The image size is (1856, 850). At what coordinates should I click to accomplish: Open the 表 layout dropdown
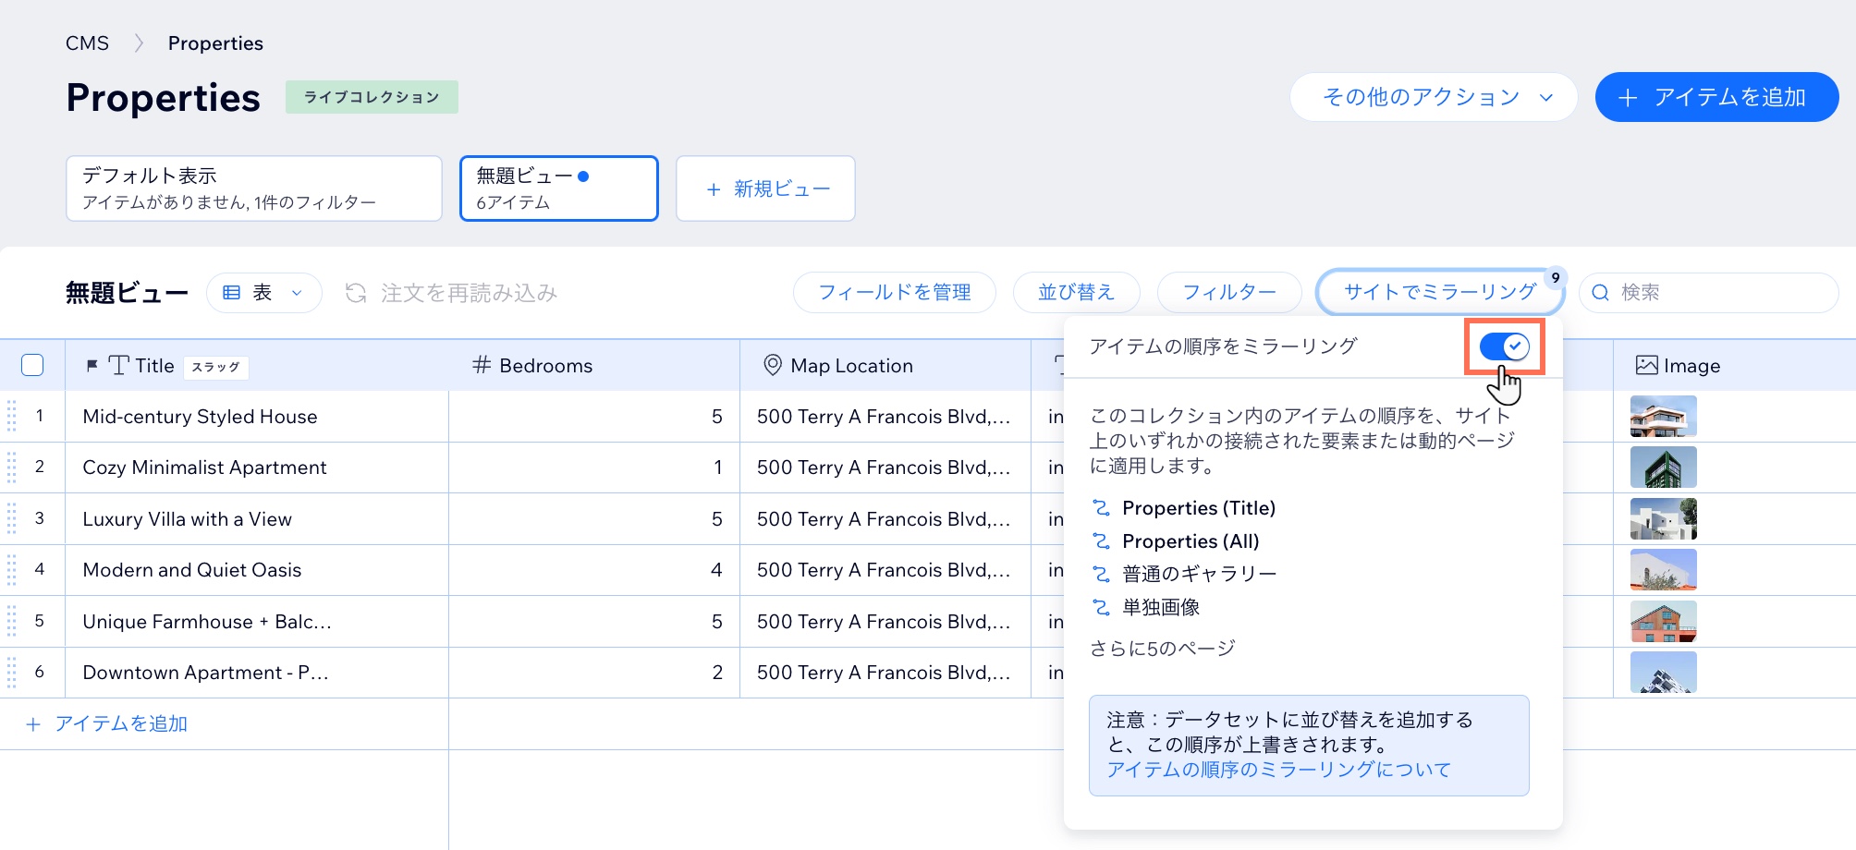[263, 293]
